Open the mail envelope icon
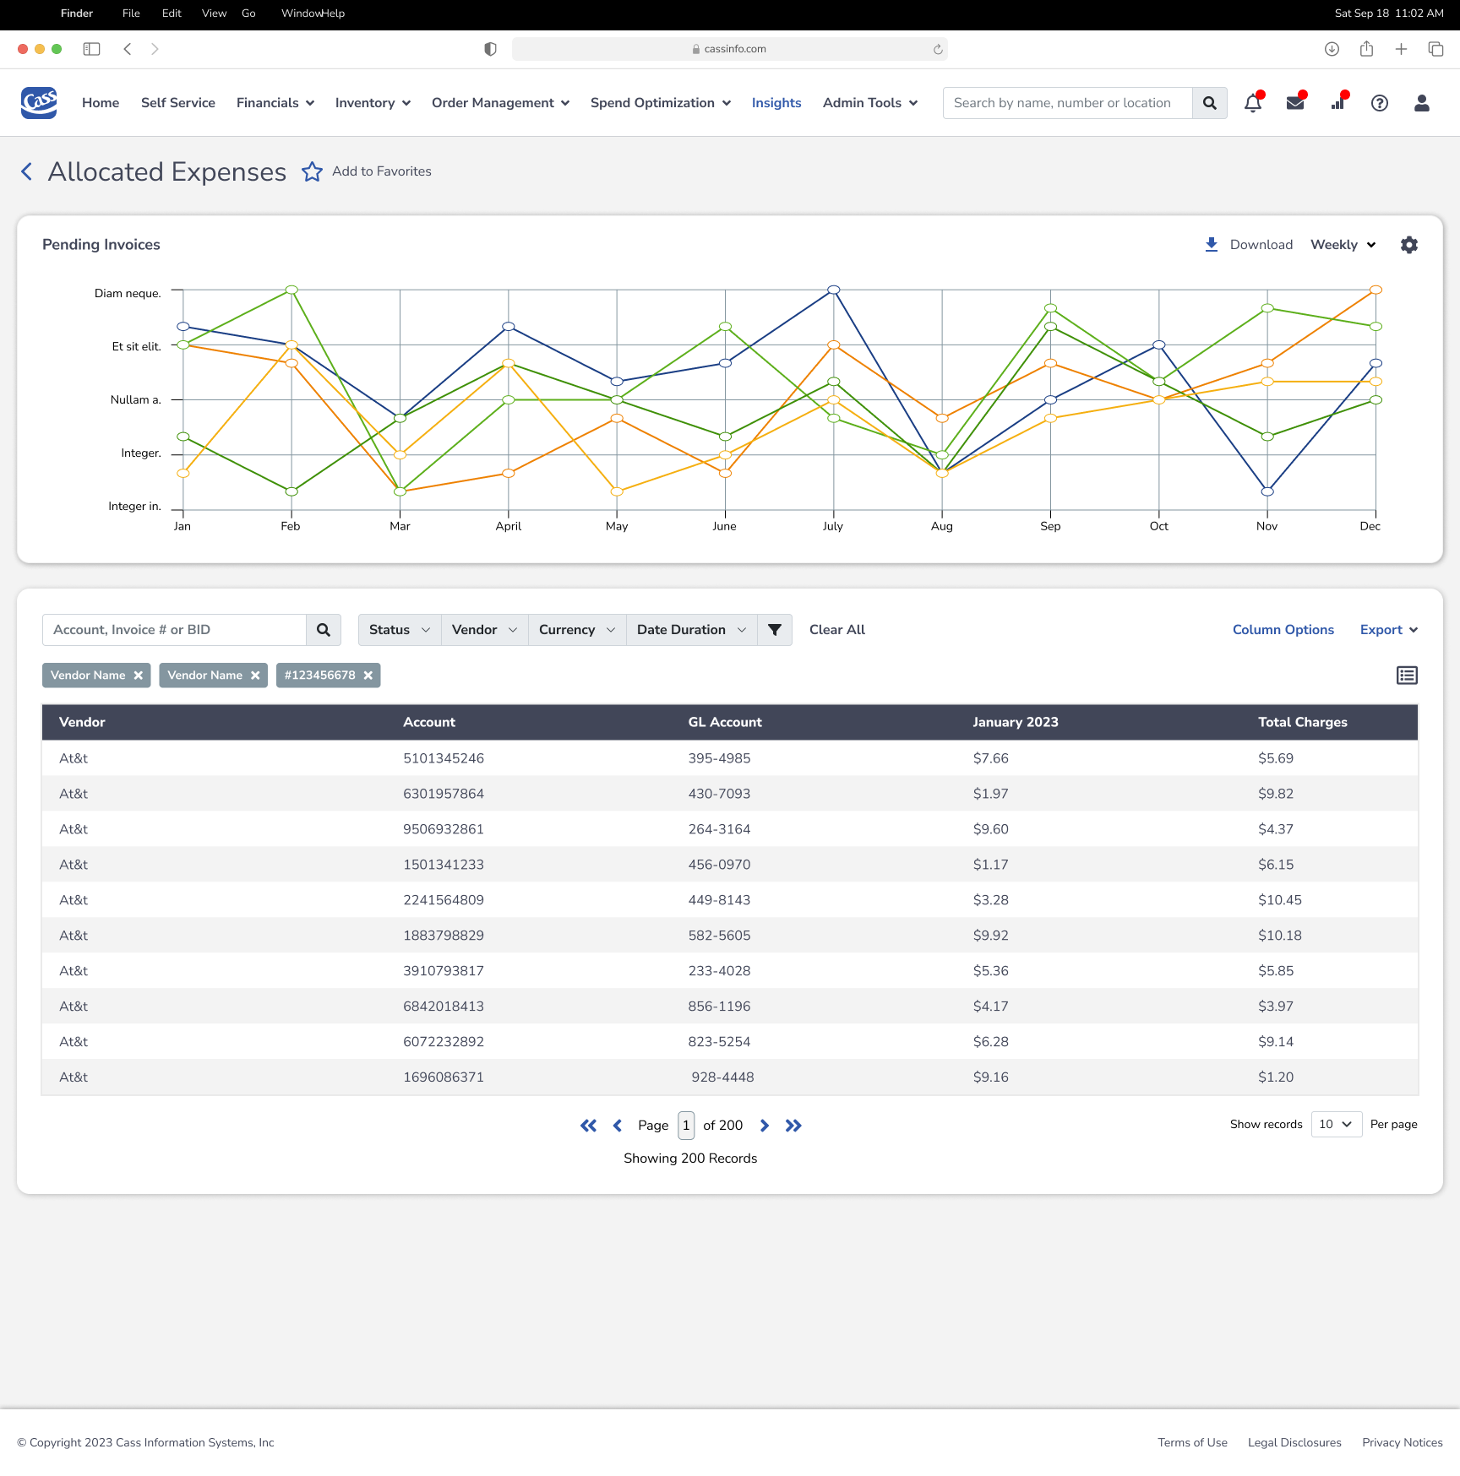The width and height of the screenshot is (1460, 1476). coord(1294,103)
